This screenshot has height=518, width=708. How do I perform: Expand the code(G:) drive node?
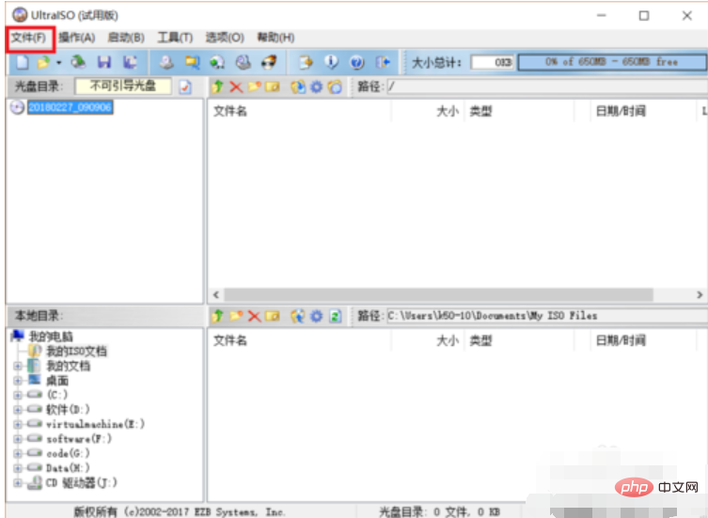[x=18, y=453]
